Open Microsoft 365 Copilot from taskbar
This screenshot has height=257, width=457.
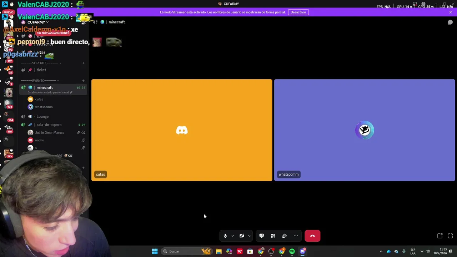tap(229, 251)
